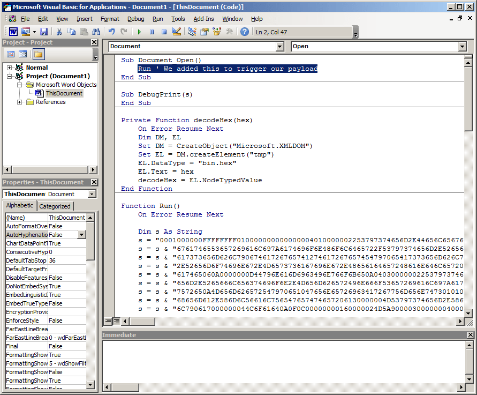Click the Reset stop icon

pos(164,32)
